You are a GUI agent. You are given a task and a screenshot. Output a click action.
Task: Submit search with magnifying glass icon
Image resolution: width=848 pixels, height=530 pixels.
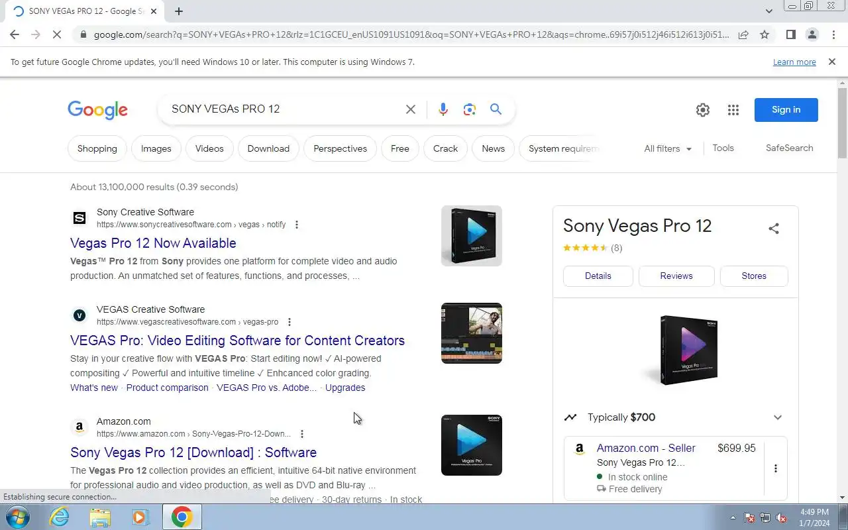(x=496, y=109)
